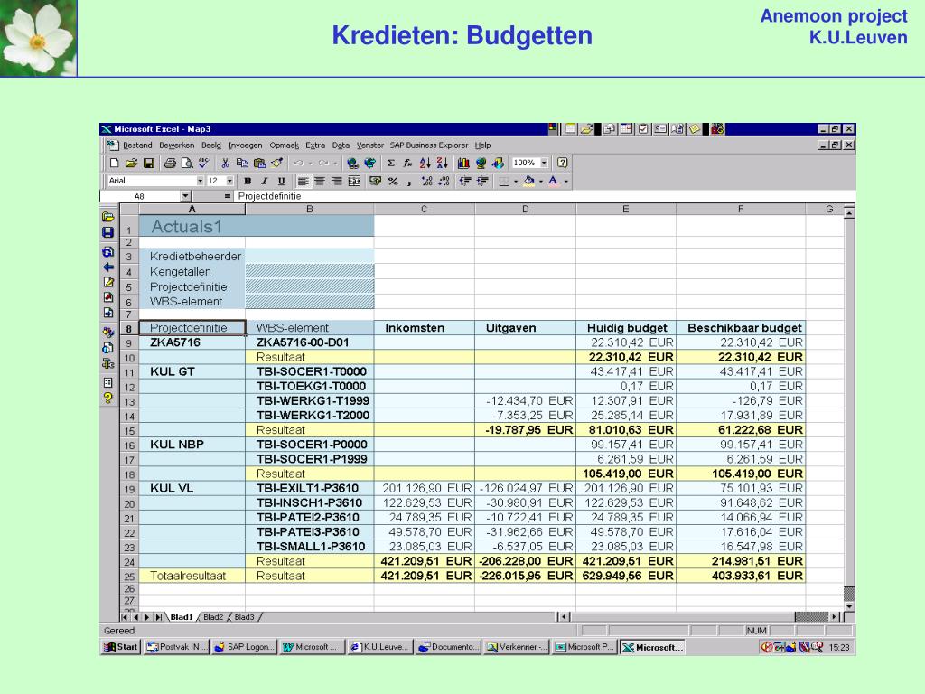
Task: Click the Cut scissors icon
Action: click(225, 163)
